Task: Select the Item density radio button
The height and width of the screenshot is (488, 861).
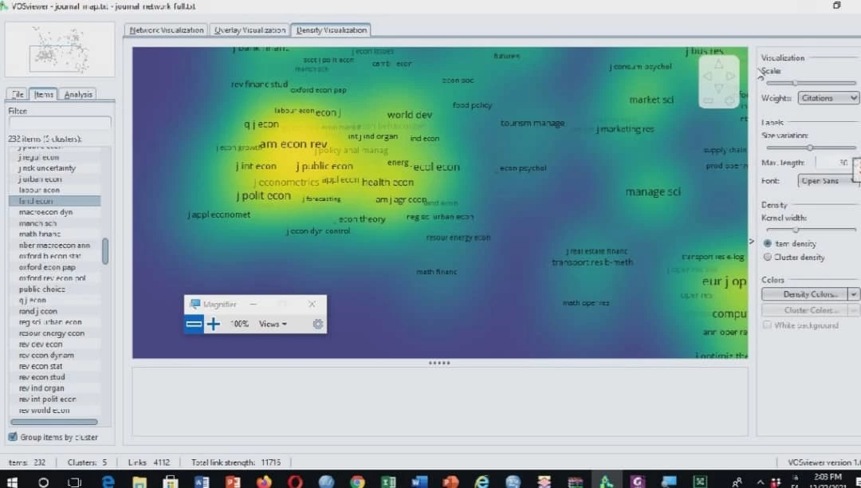Action: [x=768, y=243]
